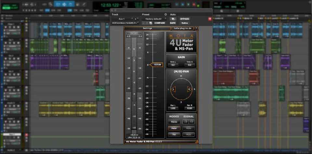Click the circular M/S pan display
312x154 pixels.
pos(181,89)
